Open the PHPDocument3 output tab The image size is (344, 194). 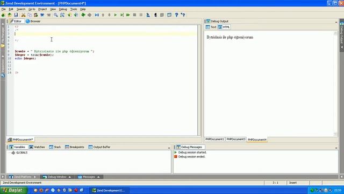click(x=236, y=139)
